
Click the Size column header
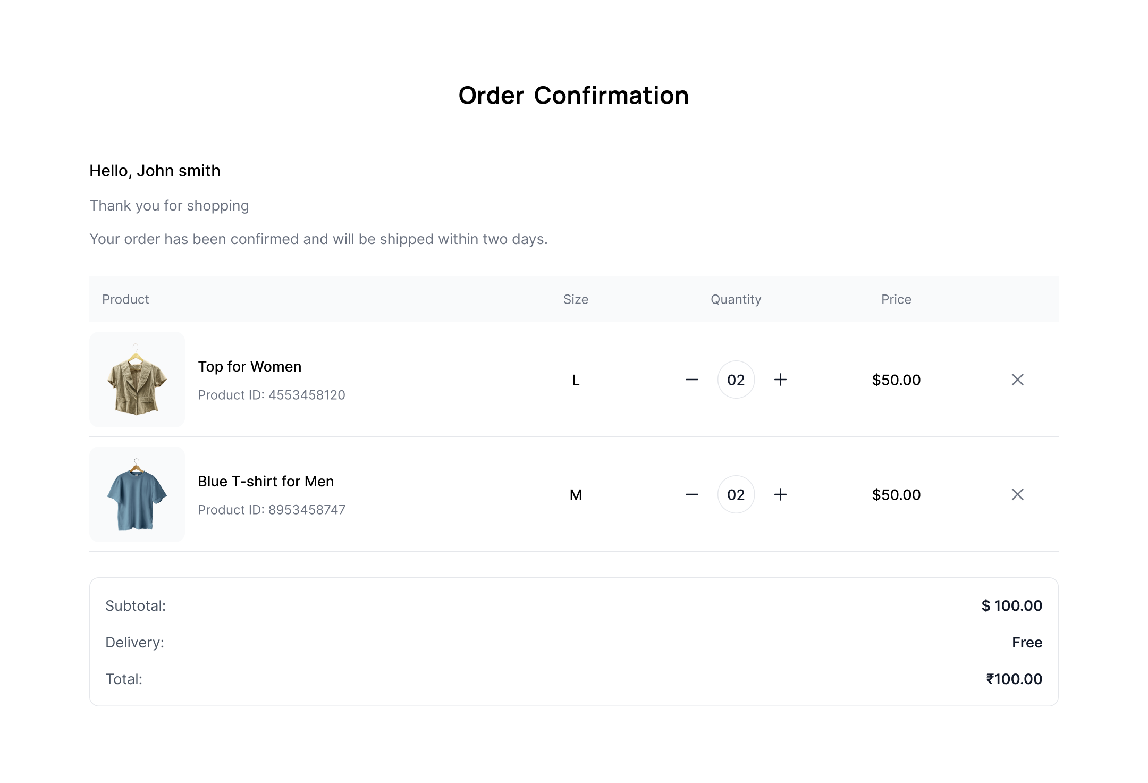(x=576, y=299)
